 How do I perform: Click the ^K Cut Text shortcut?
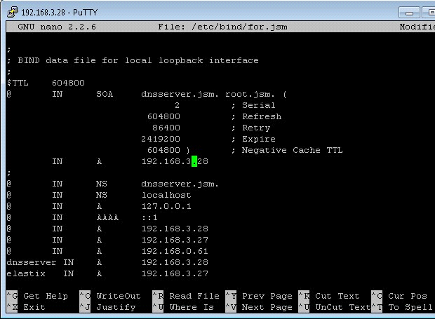tap(329, 296)
